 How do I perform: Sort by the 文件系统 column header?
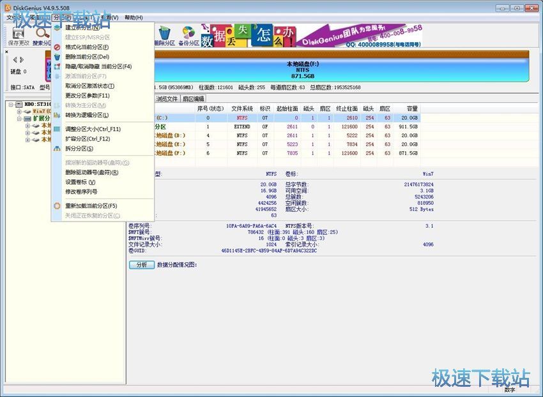point(242,109)
